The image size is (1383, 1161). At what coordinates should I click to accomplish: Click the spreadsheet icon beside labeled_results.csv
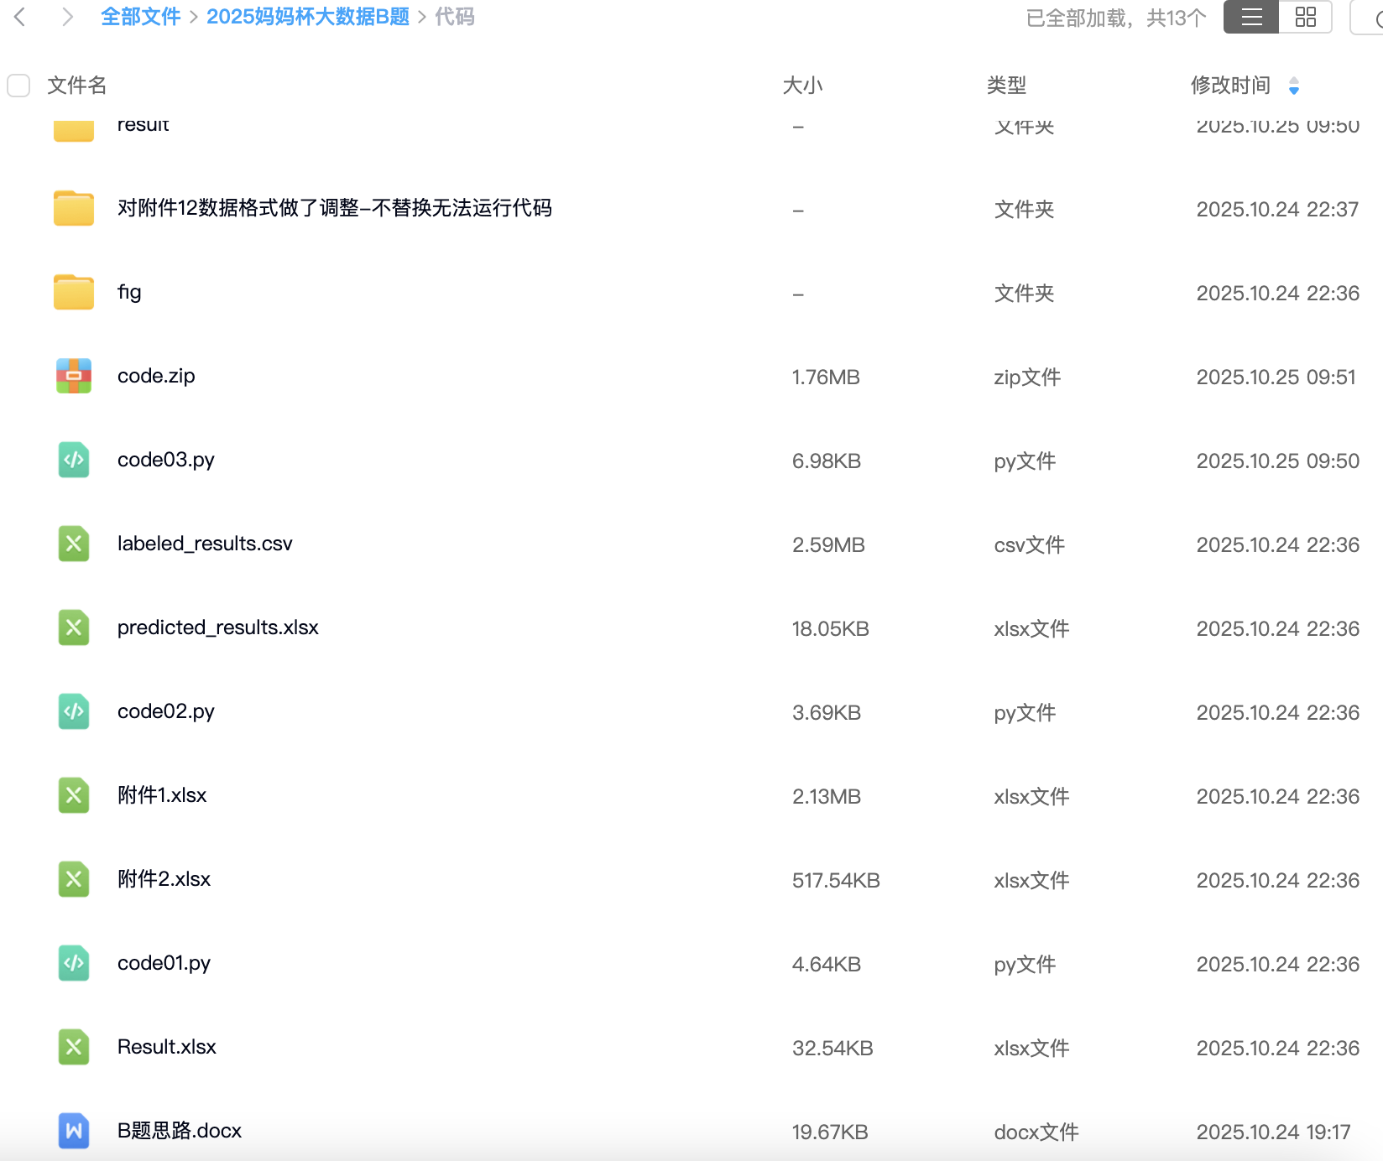74,544
